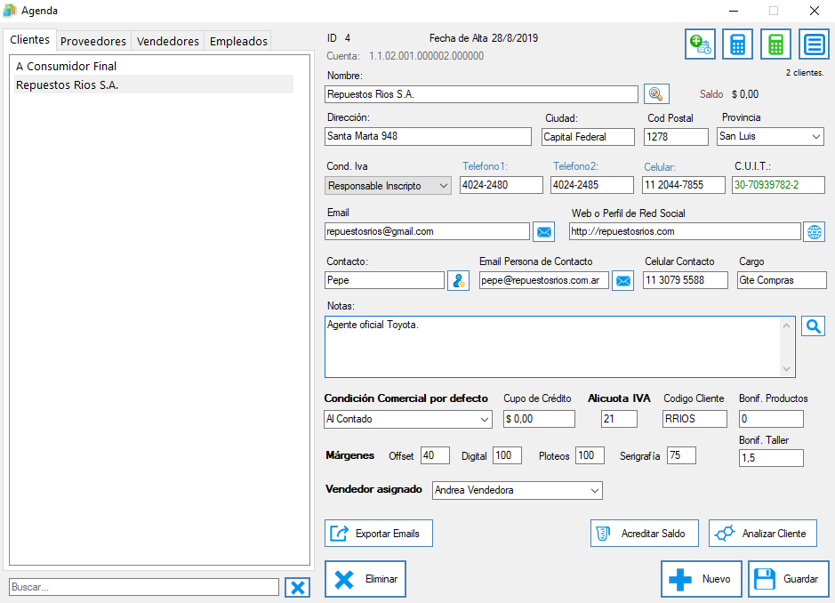Click the search icon beside the Nombre field
Viewport: 835px width, 603px height.
pos(656,94)
